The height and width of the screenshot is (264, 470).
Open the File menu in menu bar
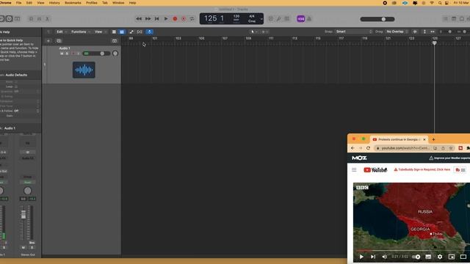pos(18,3)
